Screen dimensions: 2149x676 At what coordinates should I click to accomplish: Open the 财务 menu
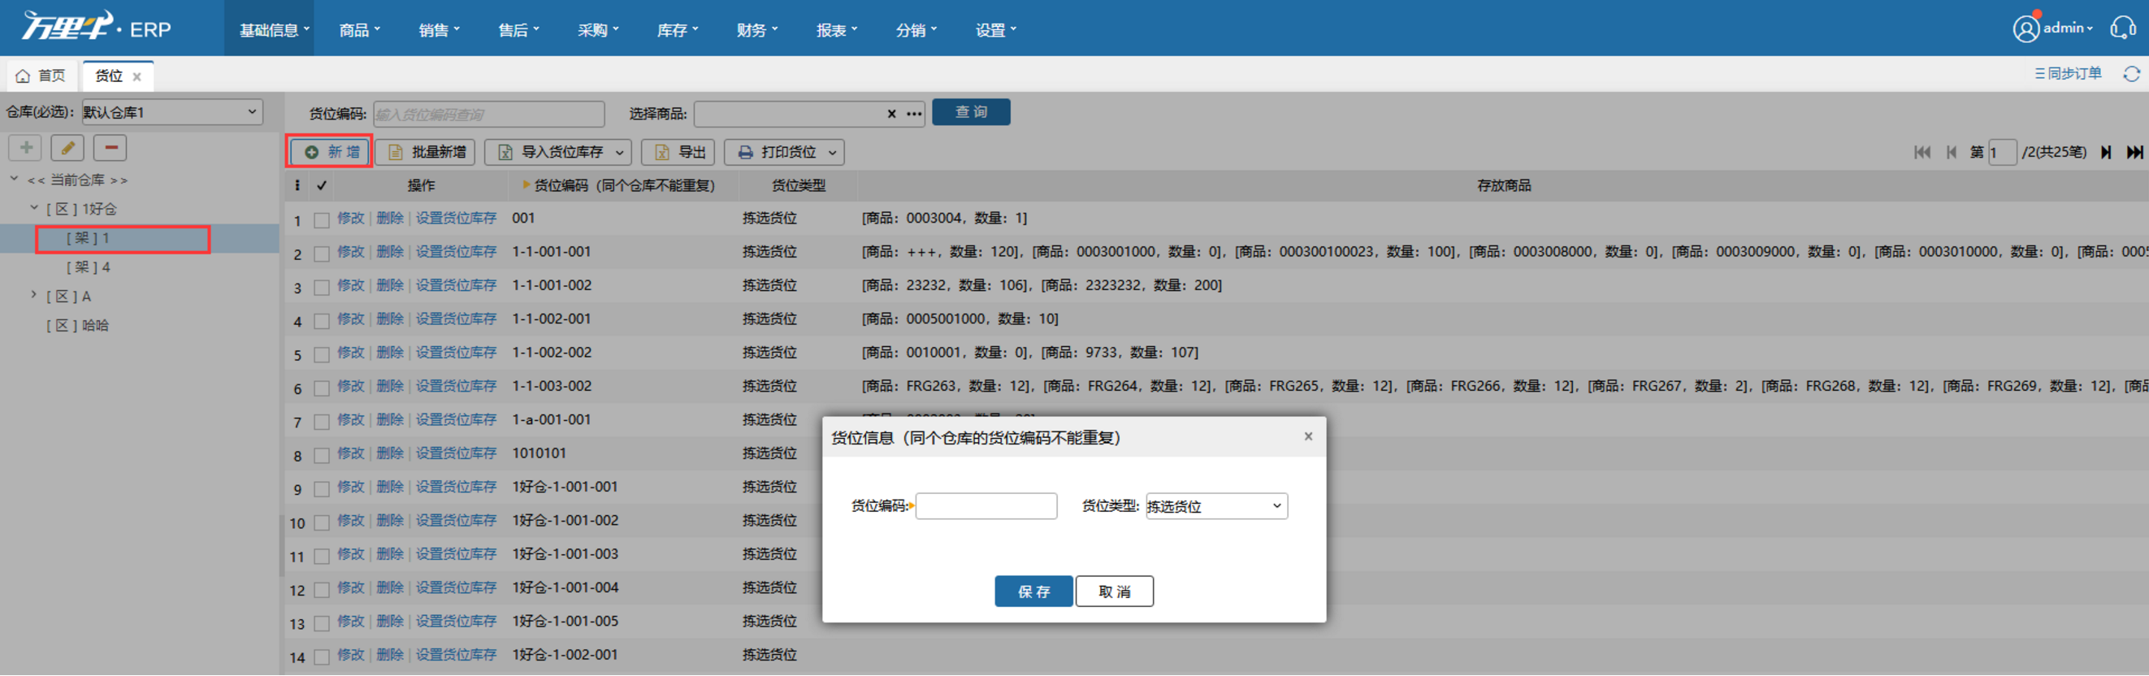coord(756,29)
